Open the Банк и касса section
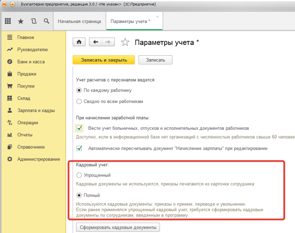 (31, 62)
